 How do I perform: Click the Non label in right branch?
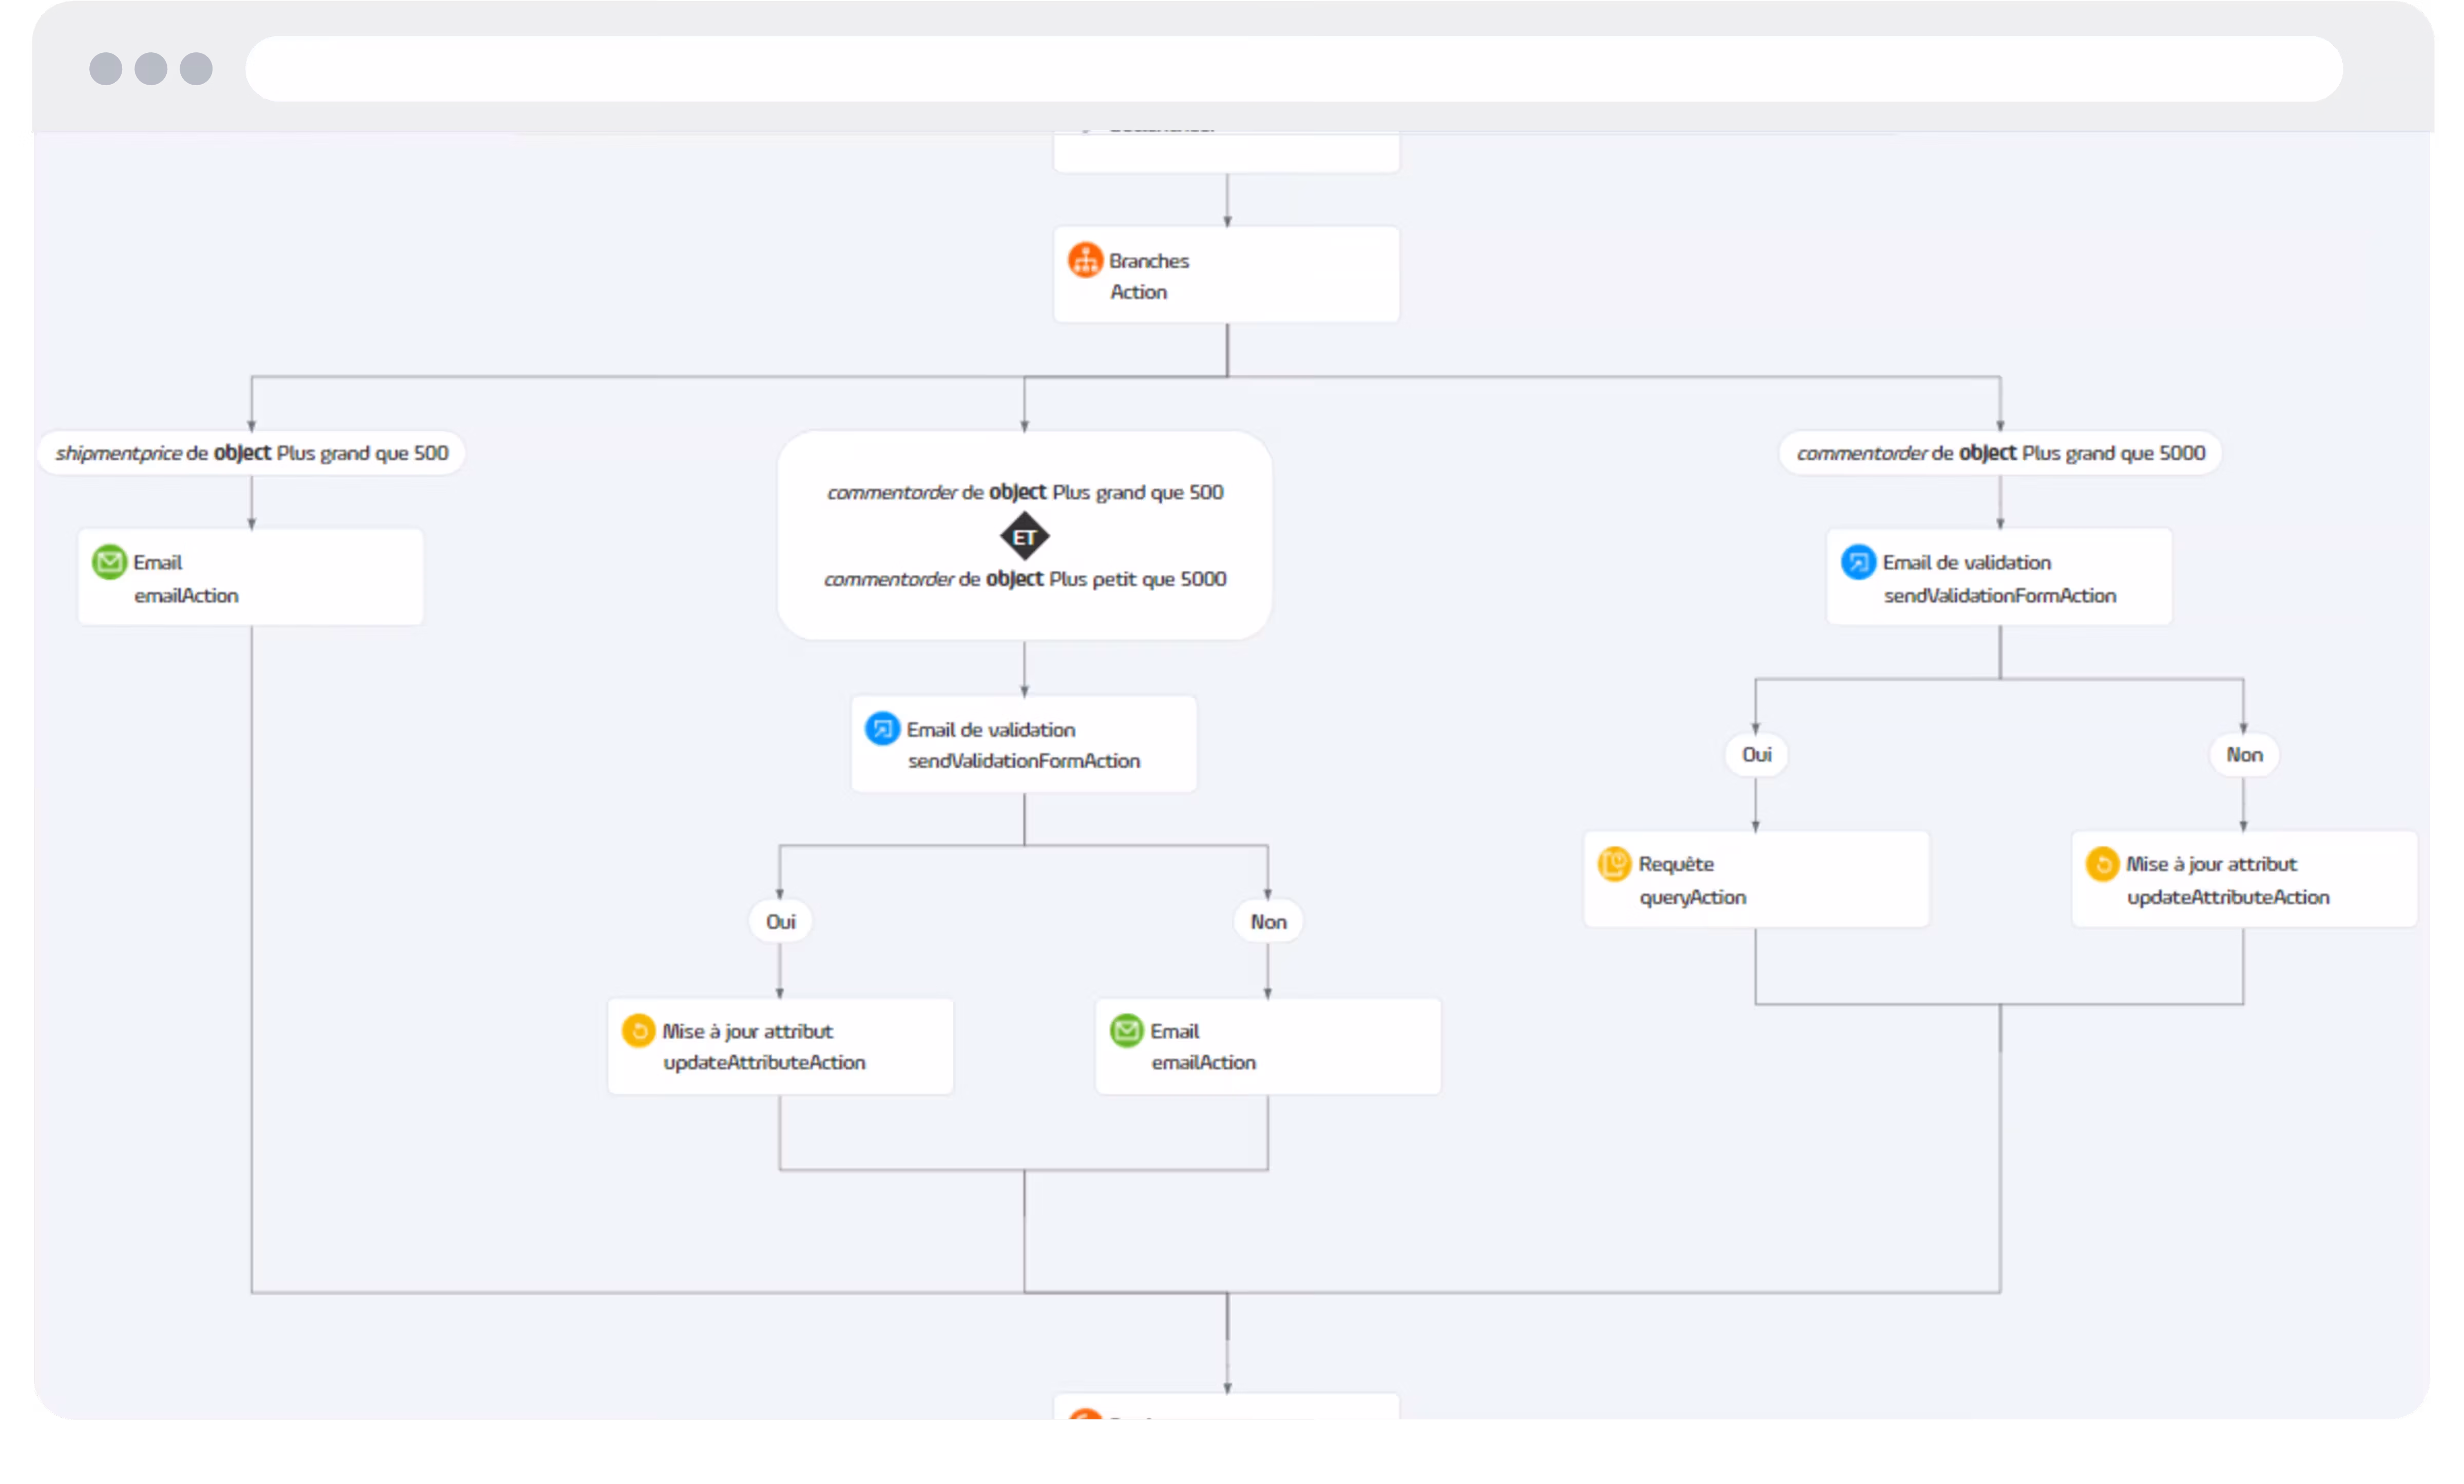(2244, 753)
